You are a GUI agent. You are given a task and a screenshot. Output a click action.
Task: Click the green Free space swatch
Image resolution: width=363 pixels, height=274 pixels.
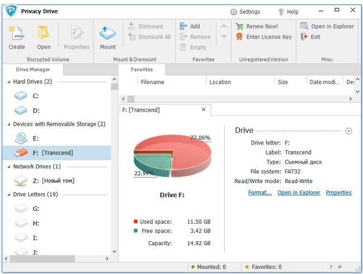coord(136,230)
